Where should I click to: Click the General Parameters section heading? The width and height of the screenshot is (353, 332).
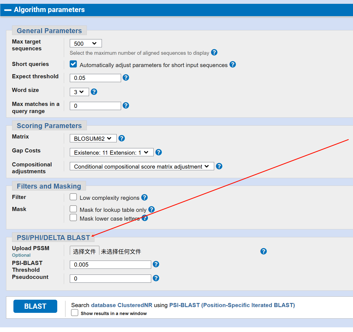coord(49,31)
